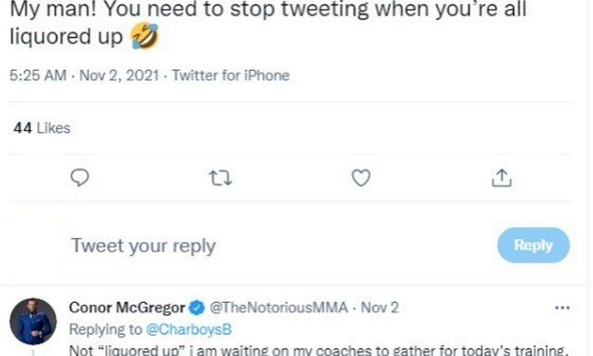Image resolution: width=593 pixels, height=356 pixels.
Task: Click the rolling-laughing emoji in the tweet
Action: pos(145,37)
